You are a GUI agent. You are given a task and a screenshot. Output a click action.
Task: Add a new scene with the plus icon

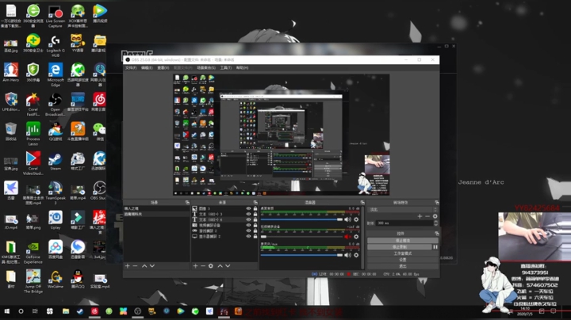[x=128, y=266]
